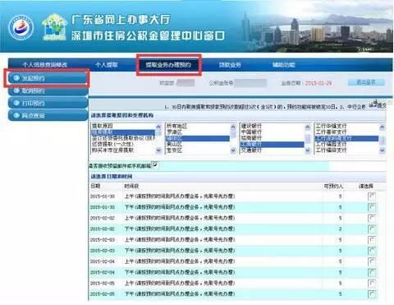Switch to the 个人信息查询修改 tab
This screenshot has height=305, width=394.
tap(45, 65)
